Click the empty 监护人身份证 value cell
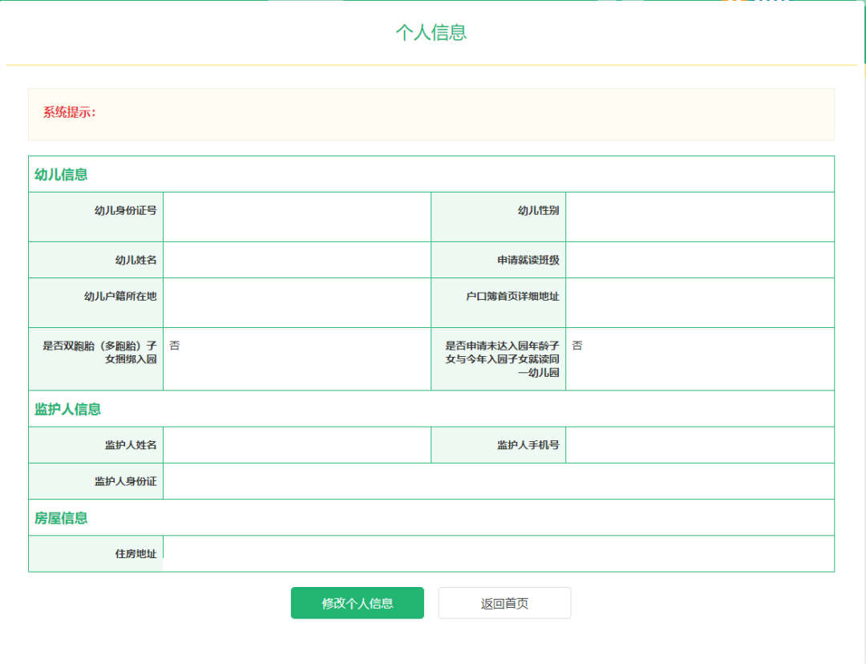This screenshot has height=664, width=866. pos(497,481)
